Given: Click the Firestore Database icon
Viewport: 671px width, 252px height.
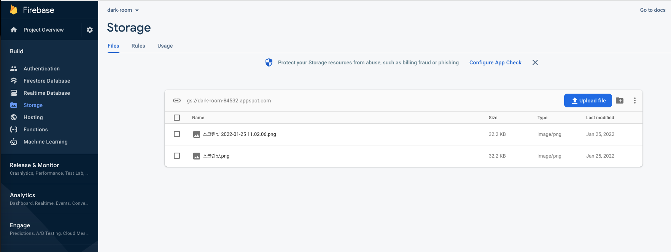Looking at the screenshot, I should (x=14, y=81).
